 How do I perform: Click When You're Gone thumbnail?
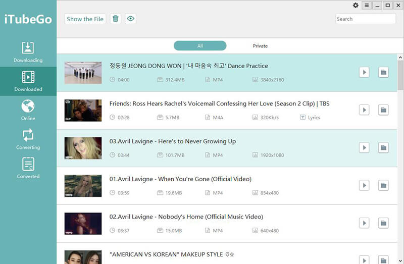click(x=83, y=186)
